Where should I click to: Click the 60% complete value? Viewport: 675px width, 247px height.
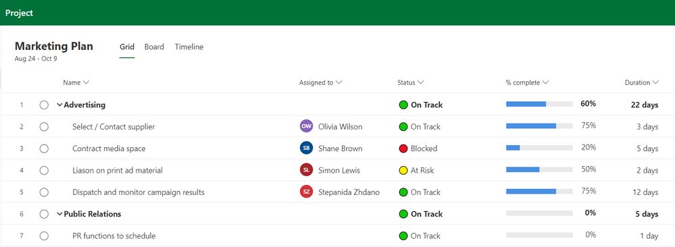588,104
